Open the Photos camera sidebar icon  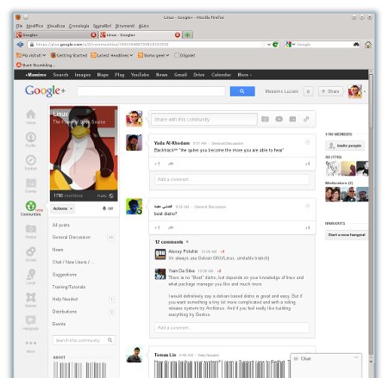[x=30, y=229]
